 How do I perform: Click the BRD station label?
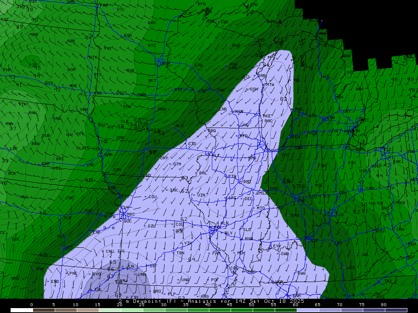(x=152, y=23)
